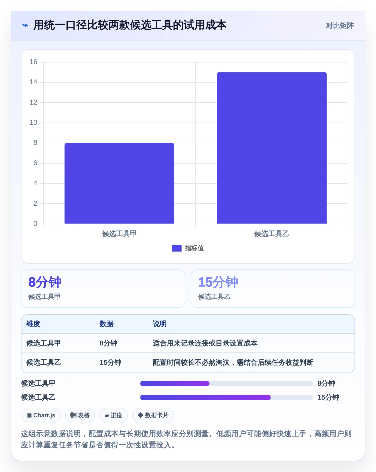Screen dimensions: 376x472
Task: Click the Chart.js tag chip
Action: pyautogui.click(x=41, y=415)
